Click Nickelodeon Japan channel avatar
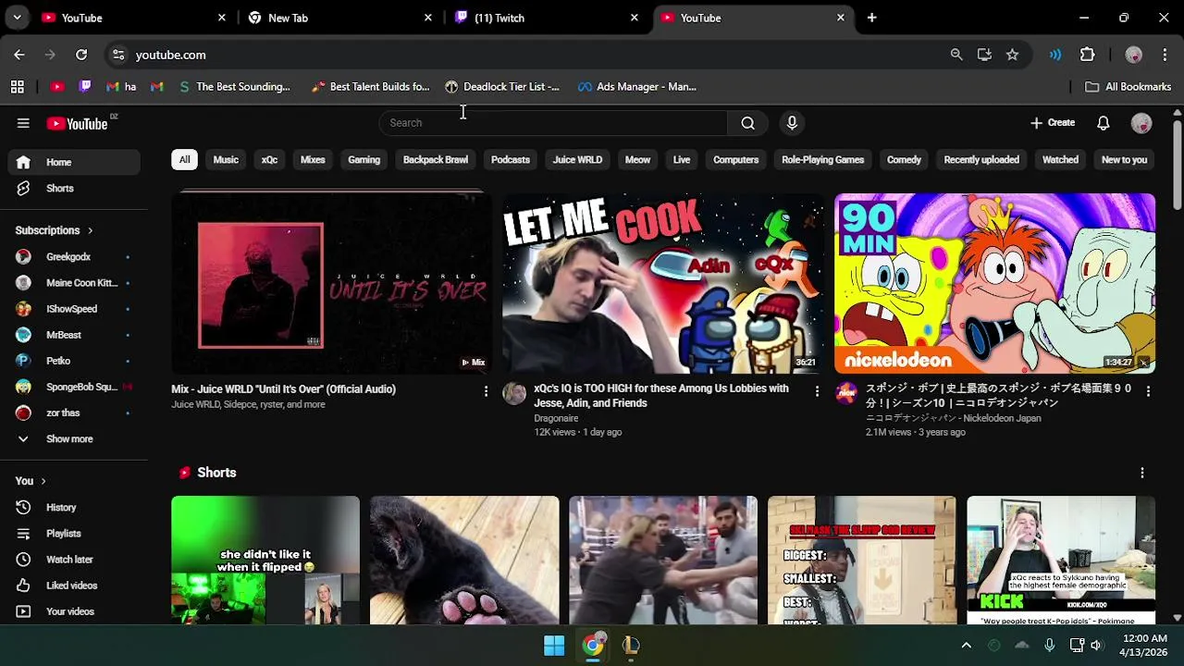The height and width of the screenshot is (666, 1184). [x=845, y=393]
